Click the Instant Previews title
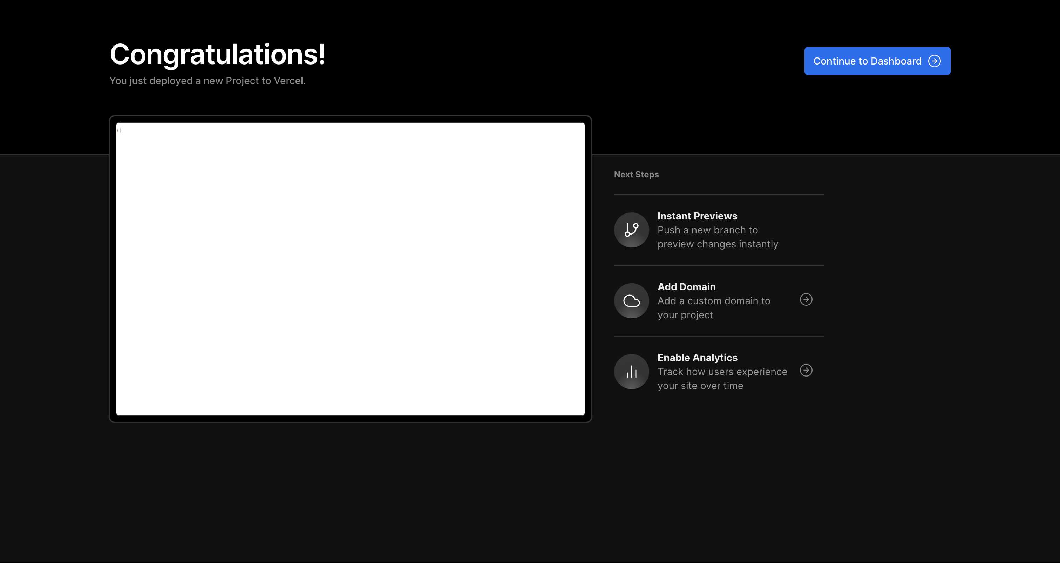The image size is (1060, 563). coord(697,216)
